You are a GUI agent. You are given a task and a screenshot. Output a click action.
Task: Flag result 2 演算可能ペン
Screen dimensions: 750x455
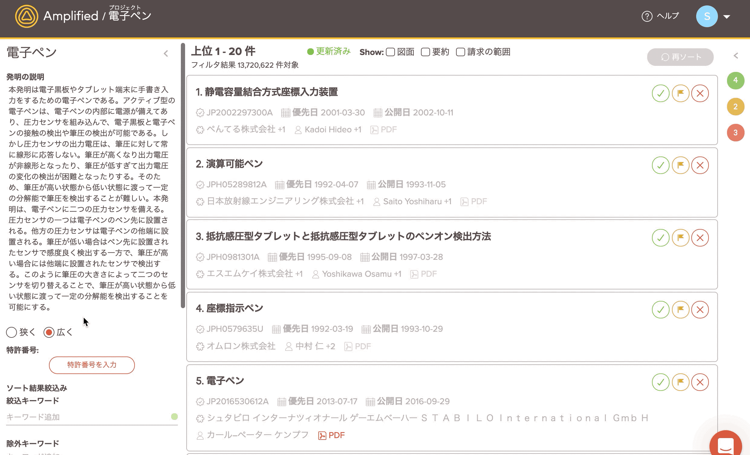[680, 165]
